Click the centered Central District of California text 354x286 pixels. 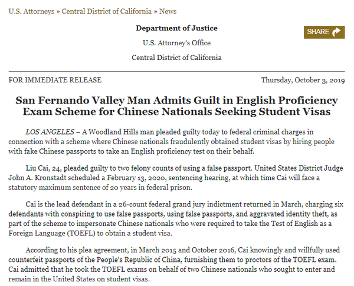tap(176, 58)
